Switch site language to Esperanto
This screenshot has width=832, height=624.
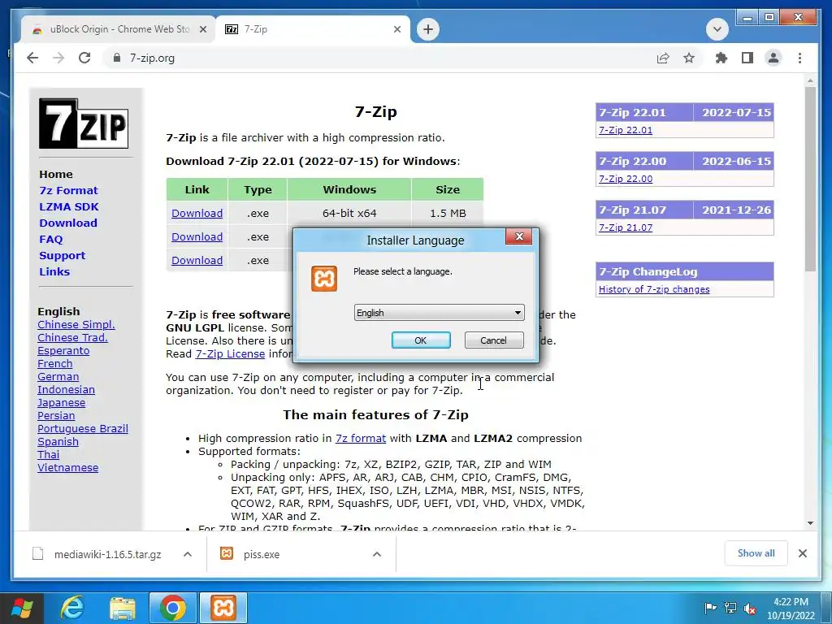click(x=63, y=351)
